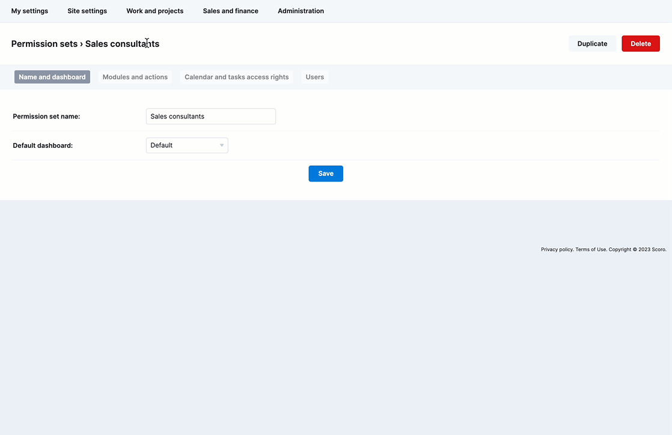The height and width of the screenshot is (435, 672).
Task: Open the Terms of Use link
Action: click(x=591, y=249)
